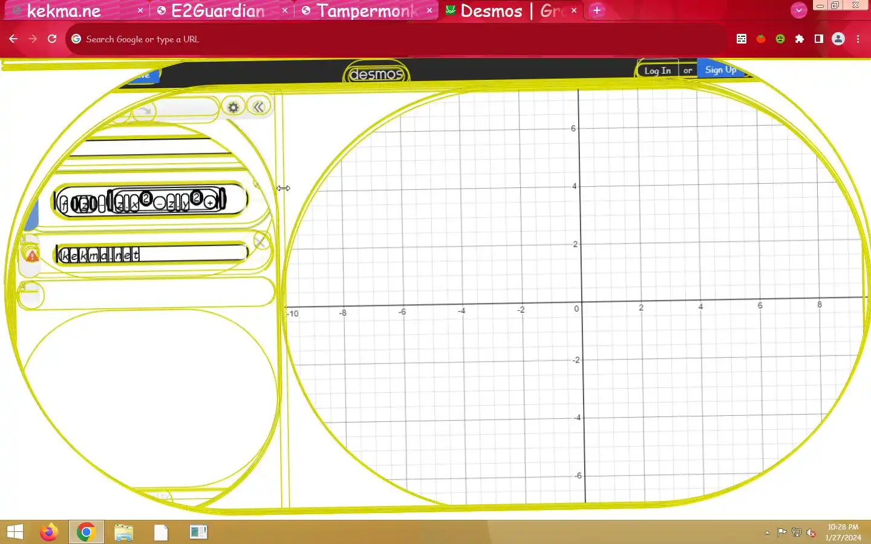The image size is (871, 544).
Task: Click the Chrome taskbar icon
Action: (x=86, y=532)
